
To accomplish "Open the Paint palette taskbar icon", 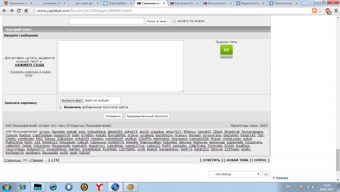I will [131, 187].
